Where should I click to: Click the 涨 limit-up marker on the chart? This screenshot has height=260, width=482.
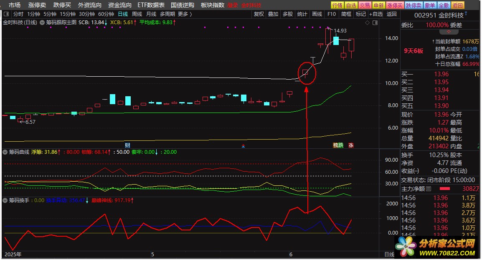tap(351, 145)
